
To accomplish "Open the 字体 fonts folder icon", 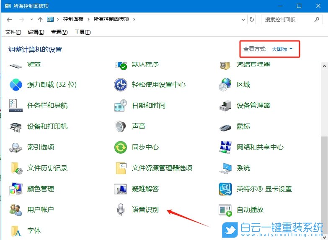I will (x=16, y=231).
